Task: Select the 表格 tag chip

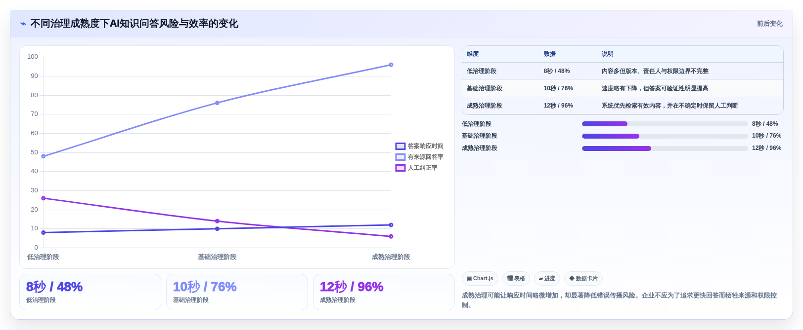Action: (516, 278)
